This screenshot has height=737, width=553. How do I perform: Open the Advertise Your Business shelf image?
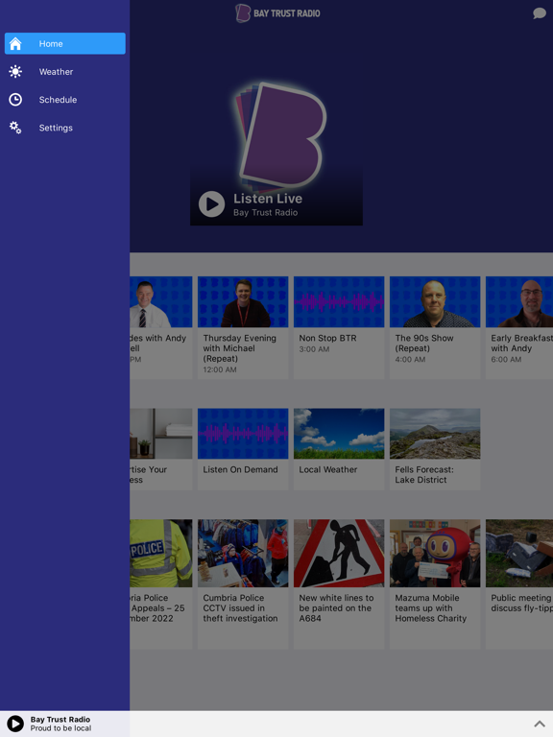point(161,434)
